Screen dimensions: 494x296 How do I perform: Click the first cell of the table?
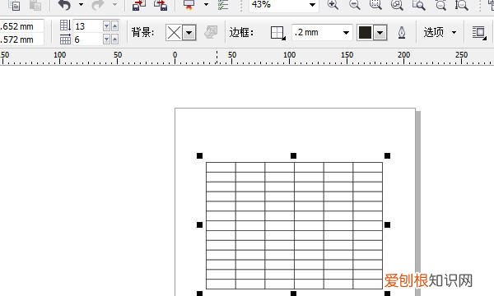pyautogui.click(x=221, y=168)
